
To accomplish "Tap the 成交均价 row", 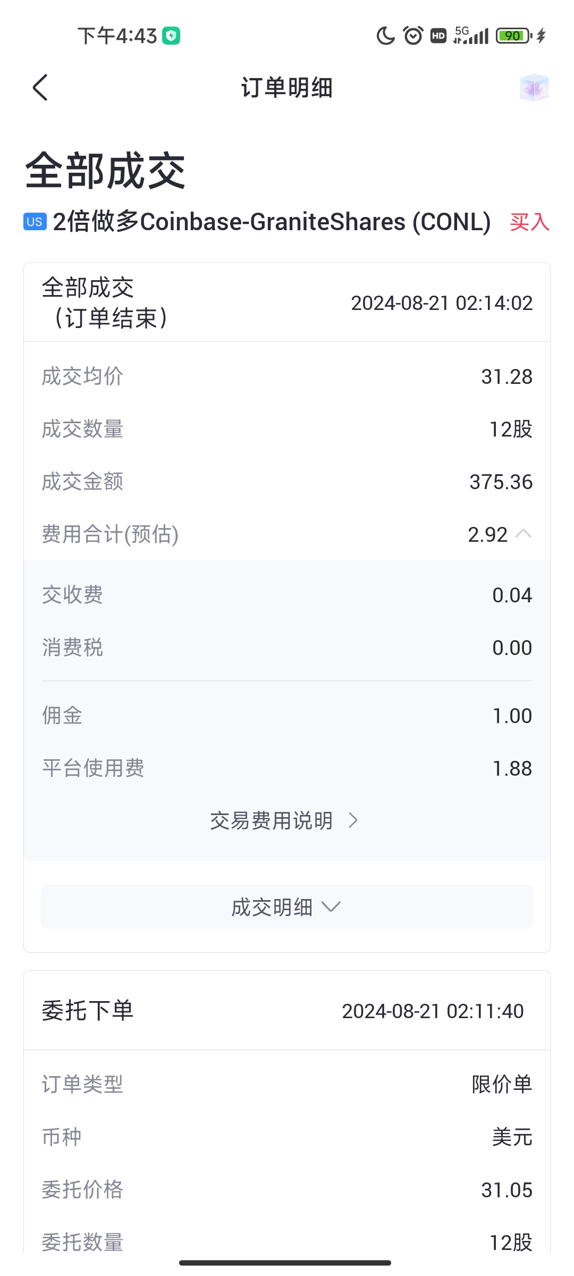I will point(286,376).
